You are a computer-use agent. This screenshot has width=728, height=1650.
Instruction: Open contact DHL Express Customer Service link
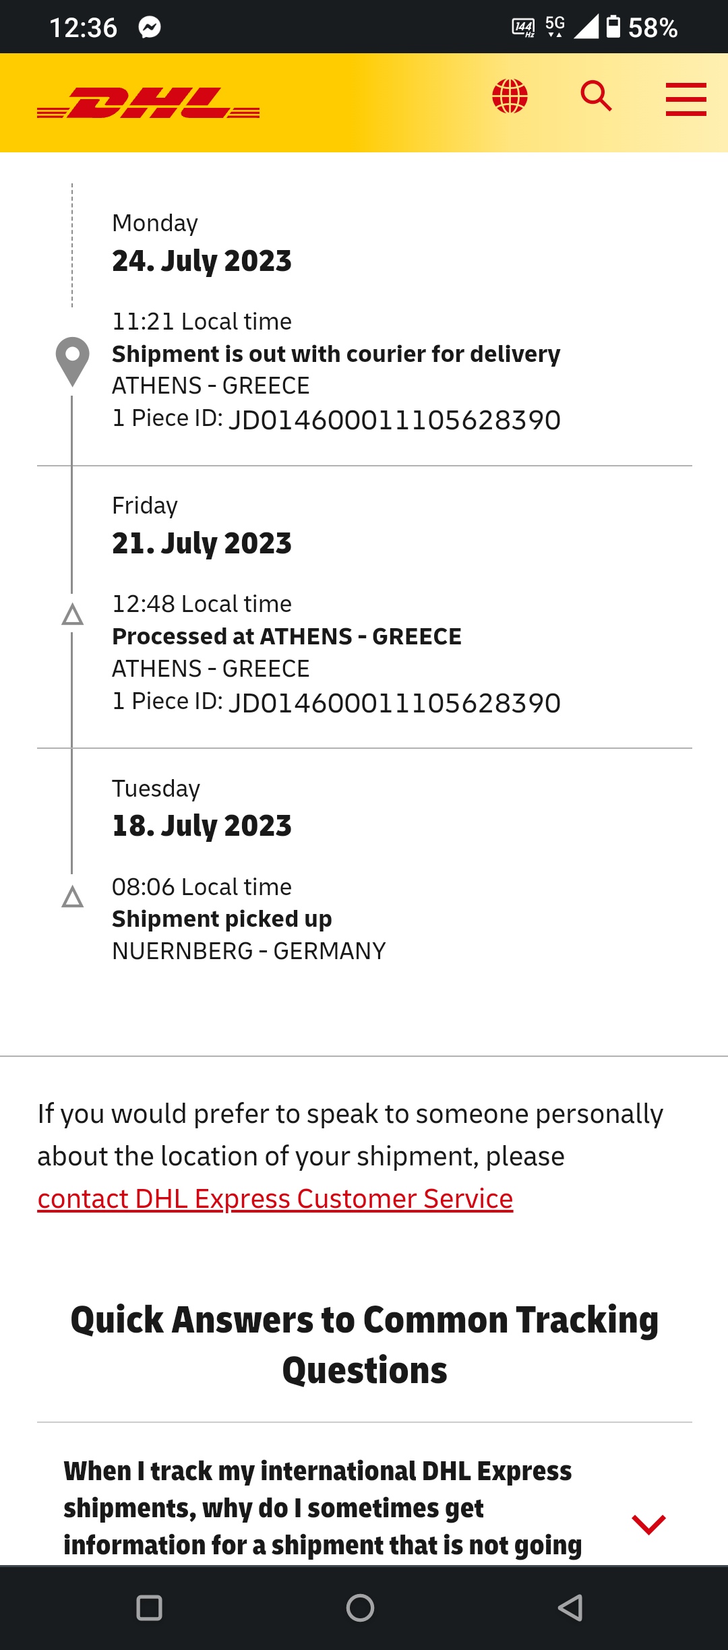[275, 1198]
